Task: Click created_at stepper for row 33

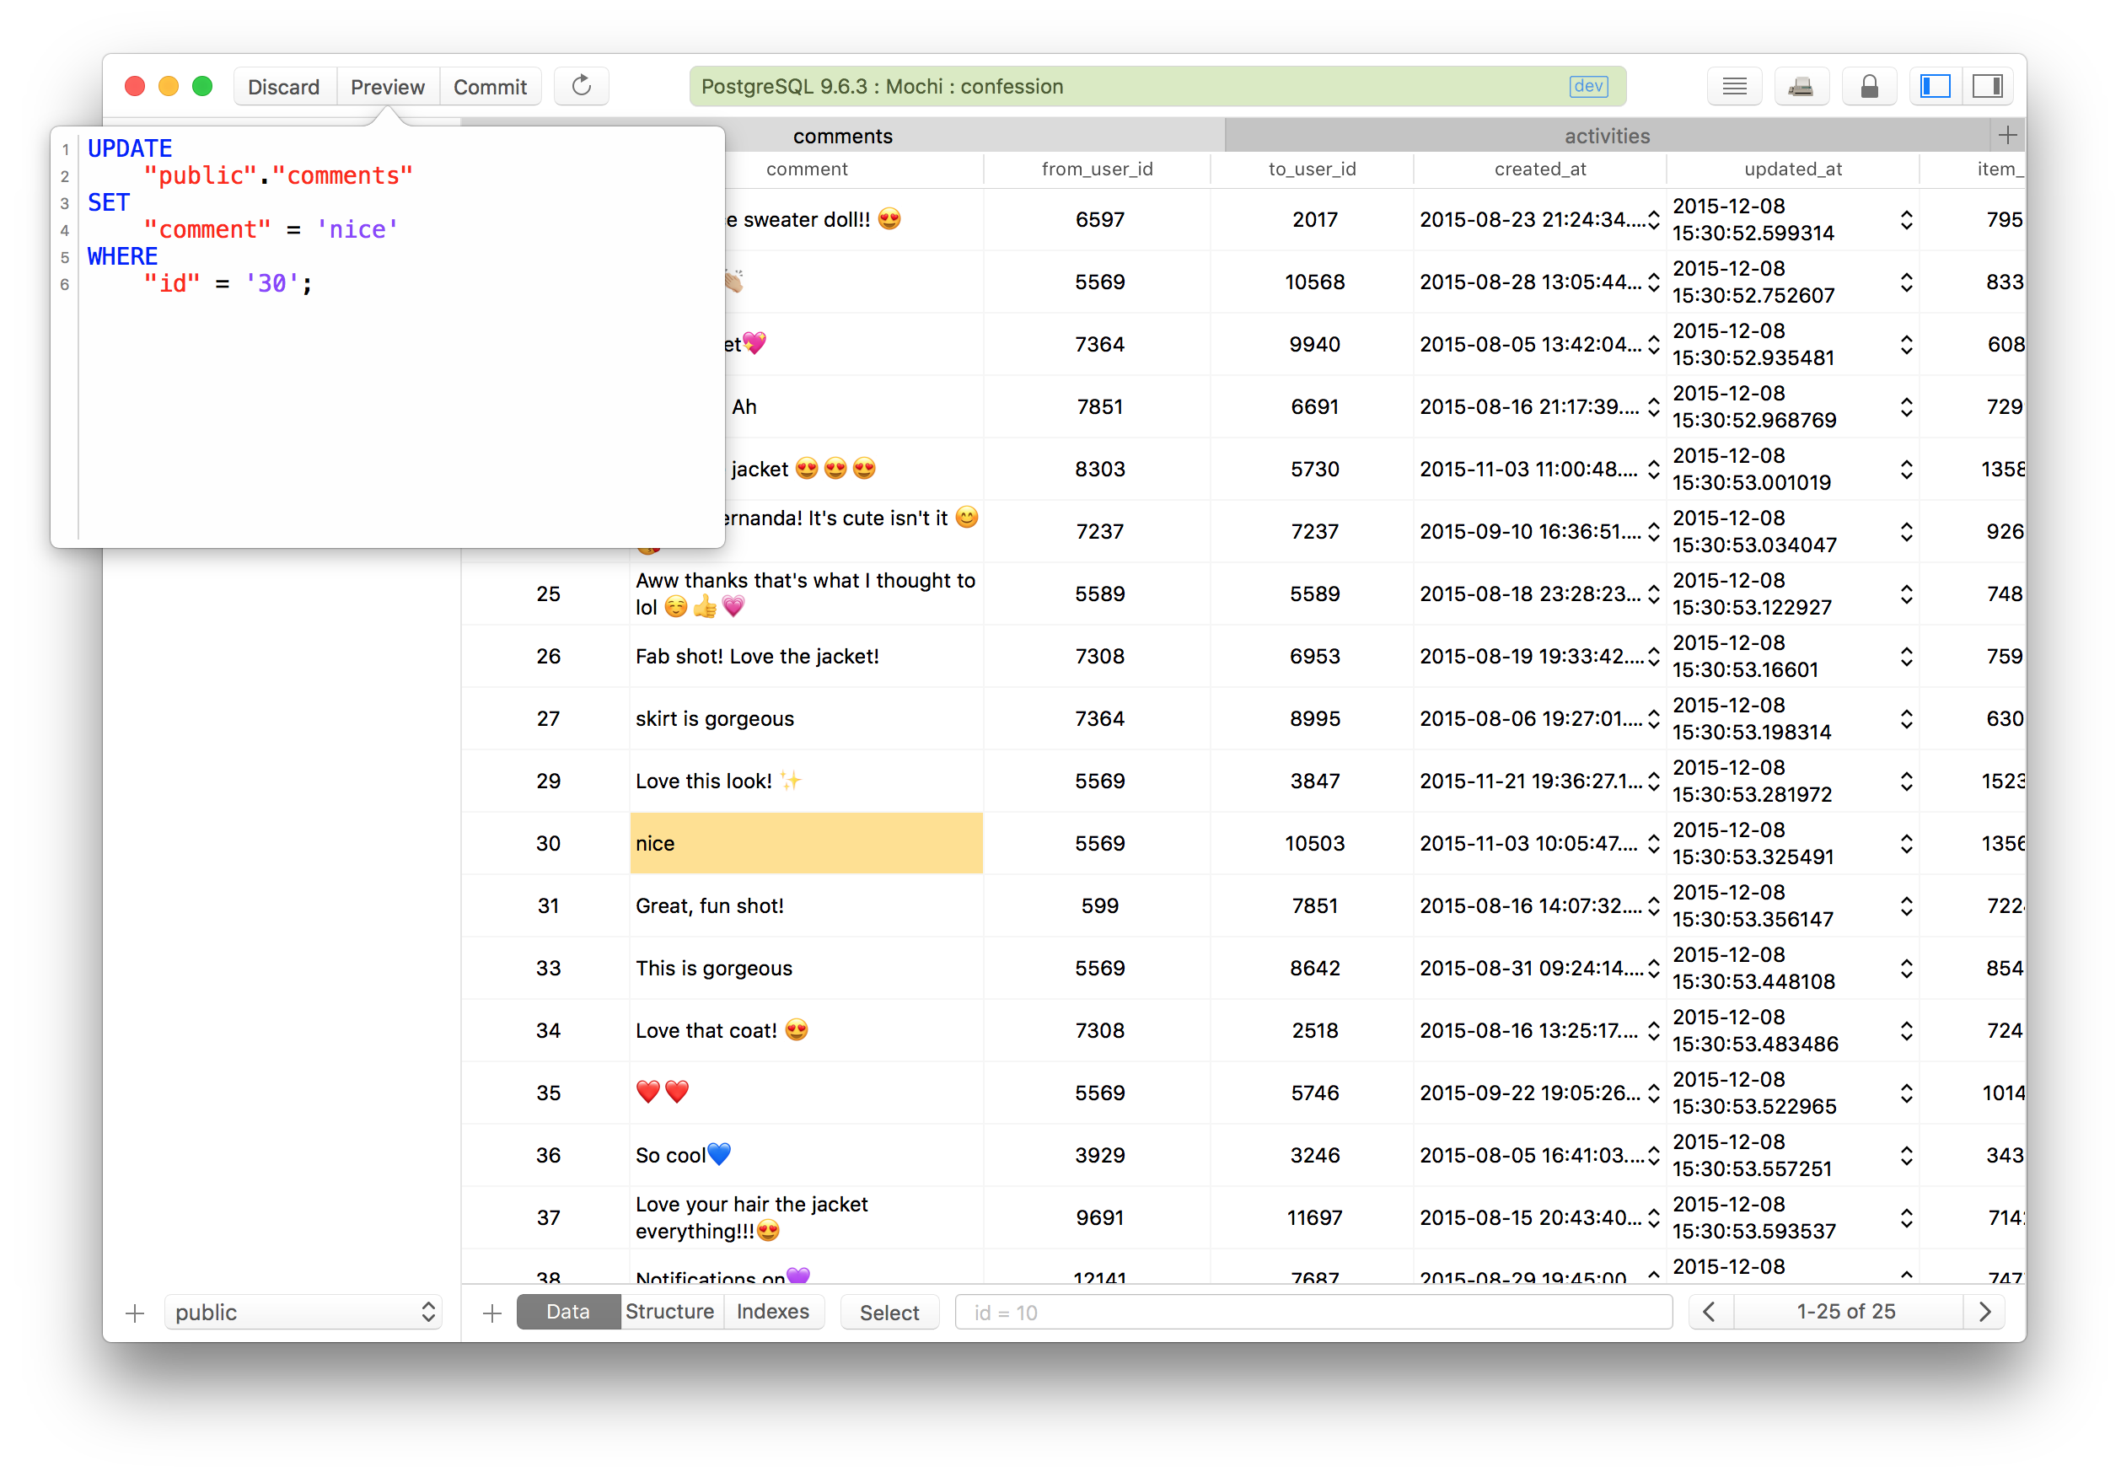Action: point(1652,968)
